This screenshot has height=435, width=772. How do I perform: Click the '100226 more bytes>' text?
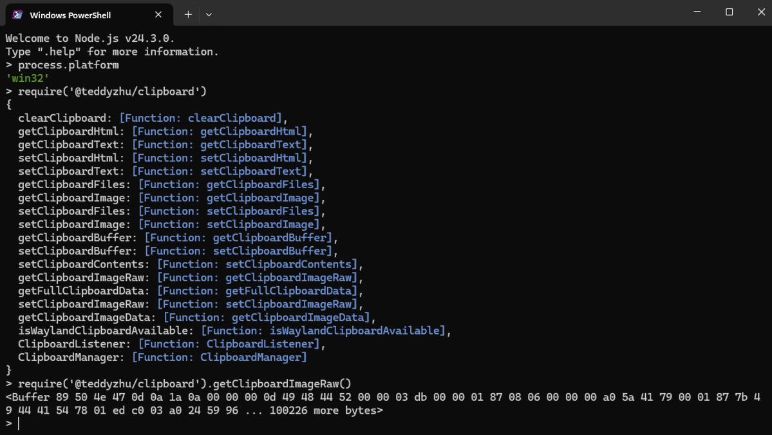326,411
